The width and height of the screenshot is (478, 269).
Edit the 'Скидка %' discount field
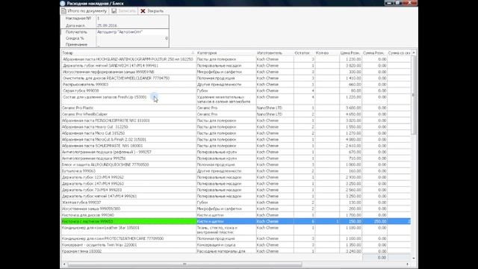click(x=132, y=38)
